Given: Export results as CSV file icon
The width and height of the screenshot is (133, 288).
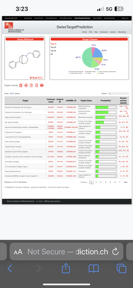Looking at the screenshot, I should [x=26, y=85].
